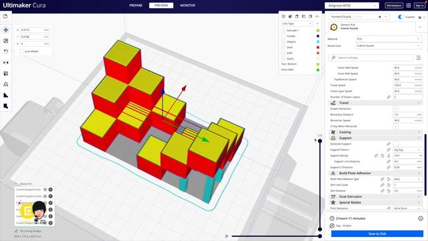This screenshot has height=241, width=428.
Task: Switch to front view icon
Action: click(x=290, y=16)
